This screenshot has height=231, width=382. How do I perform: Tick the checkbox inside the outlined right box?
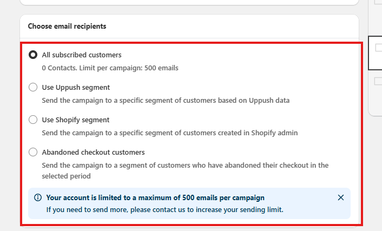pyautogui.click(x=379, y=48)
